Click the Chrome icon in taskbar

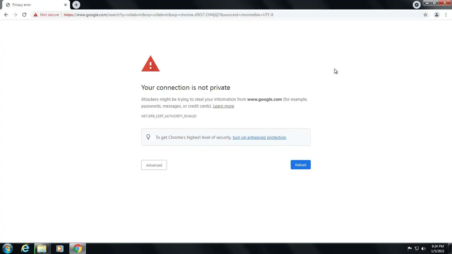78,249
